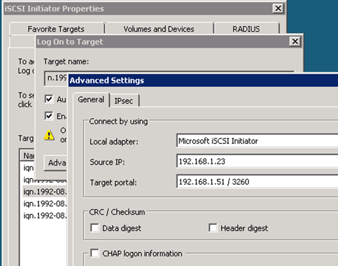
Task: Switch to the IPsec tab
Action: pyautogui.click(x=123, y=100)
